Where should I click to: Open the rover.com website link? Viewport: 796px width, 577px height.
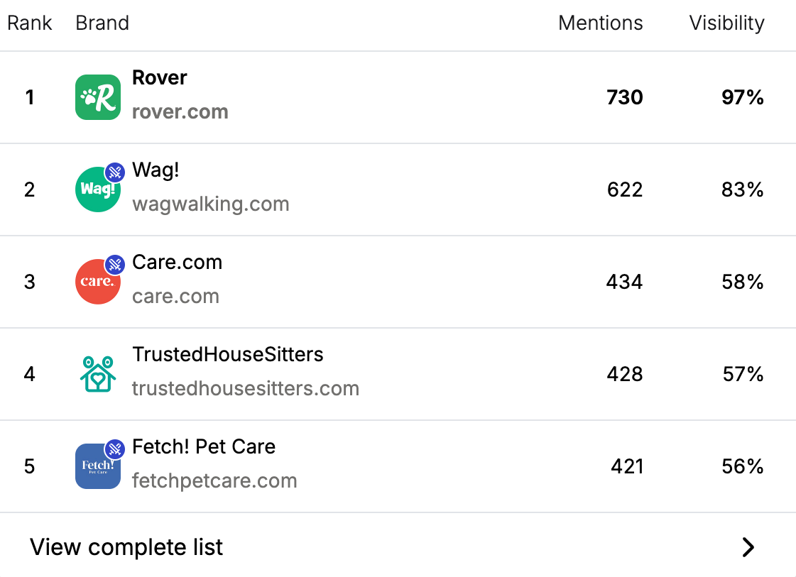point(180,111)
